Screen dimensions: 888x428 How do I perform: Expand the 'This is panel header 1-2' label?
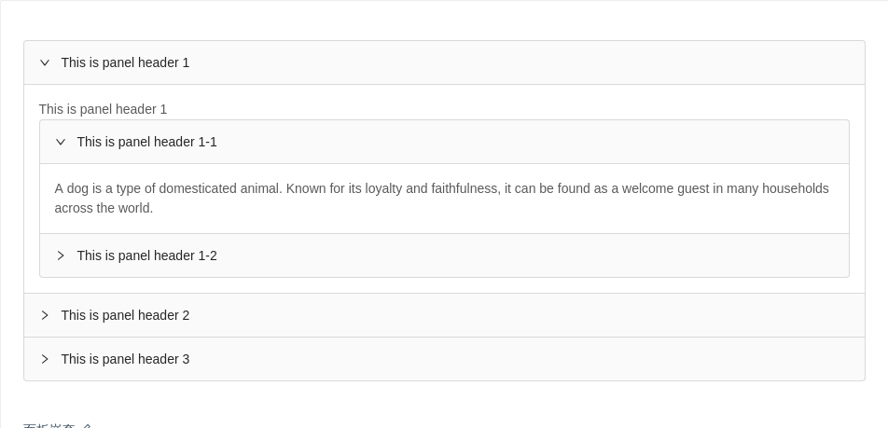(146, 255)
